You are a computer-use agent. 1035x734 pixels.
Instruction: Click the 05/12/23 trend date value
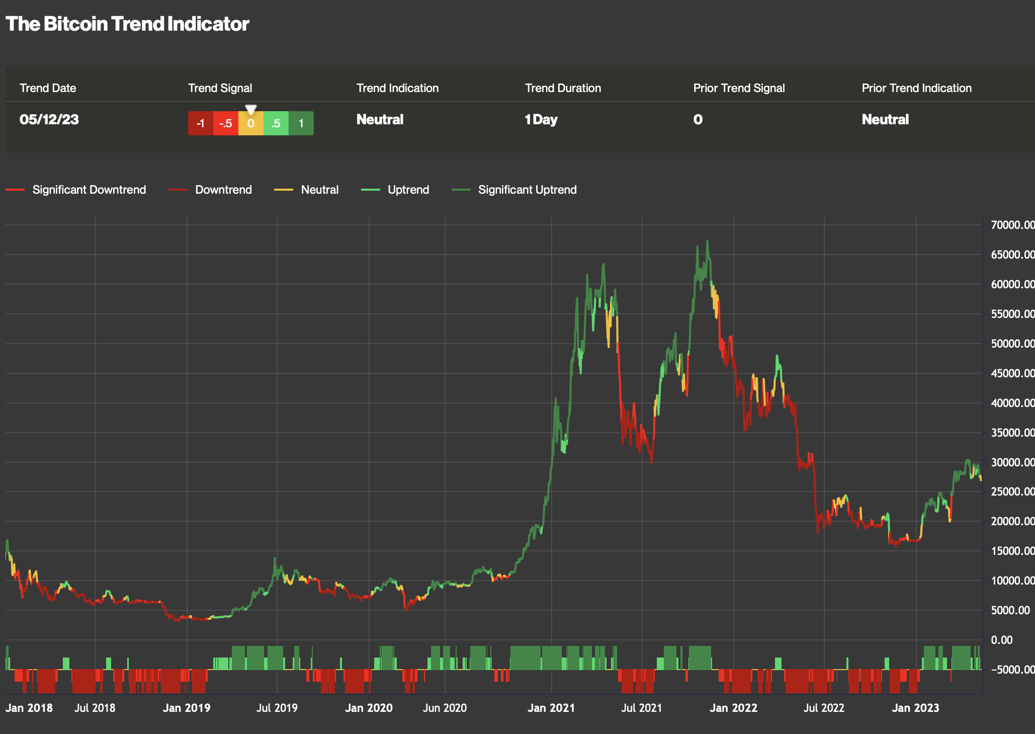coord(49,119)
